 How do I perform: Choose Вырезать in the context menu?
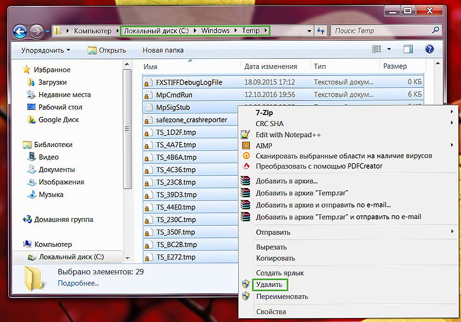coord(349,247)
